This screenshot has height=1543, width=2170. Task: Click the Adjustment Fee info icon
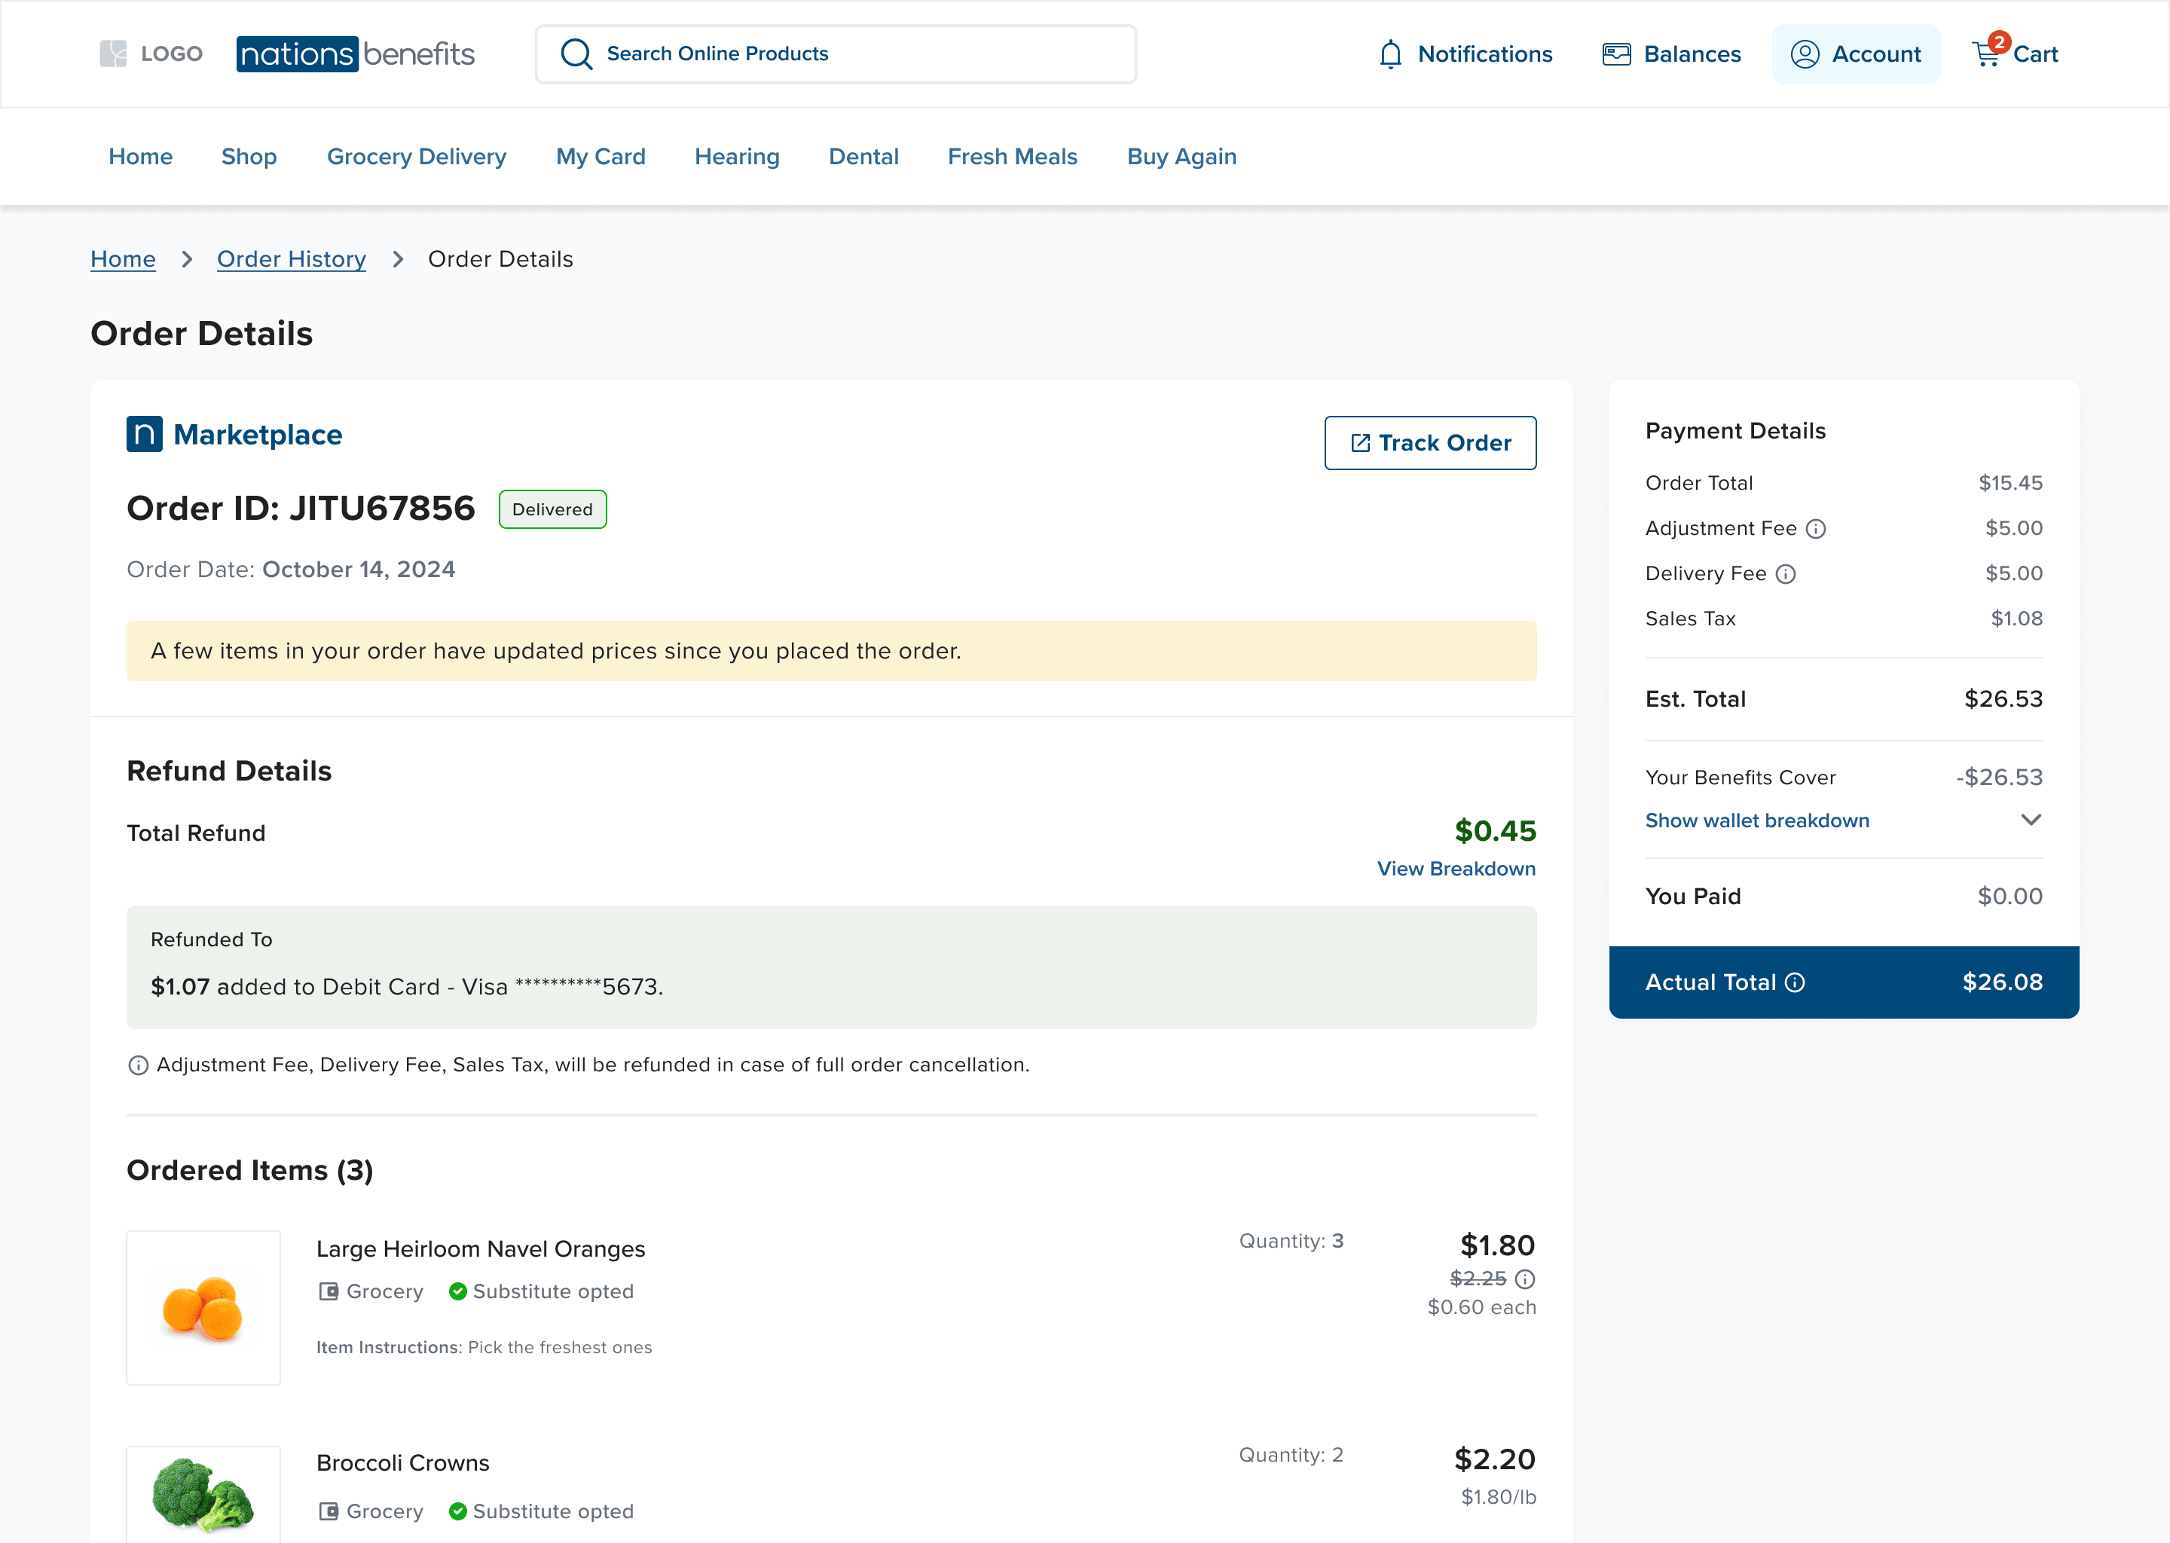1817,529
